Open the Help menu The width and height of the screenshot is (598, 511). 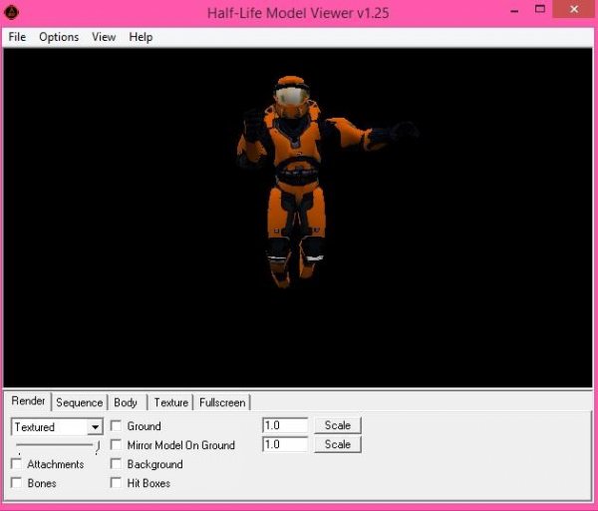tap(141, 37)
